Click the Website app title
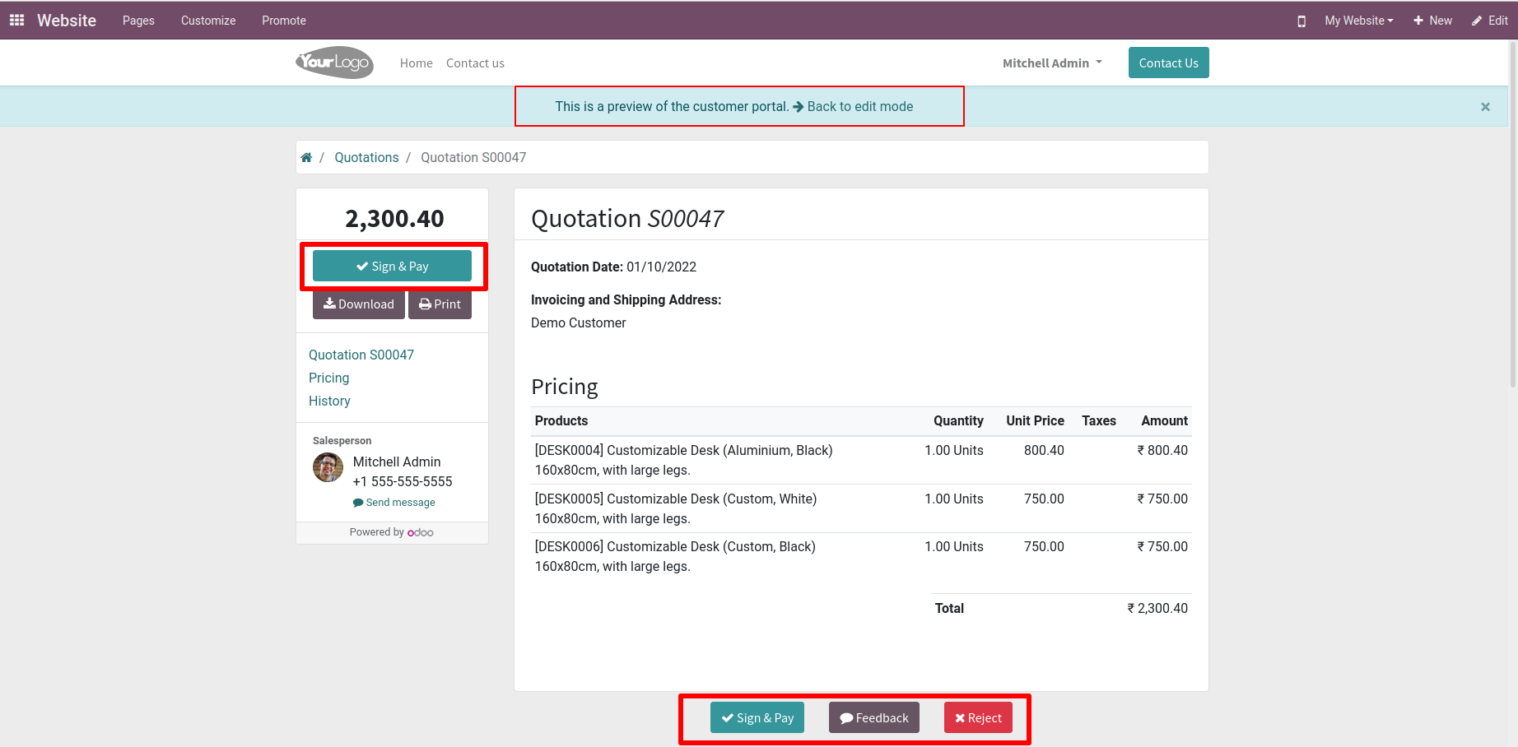 coord(67,21)
